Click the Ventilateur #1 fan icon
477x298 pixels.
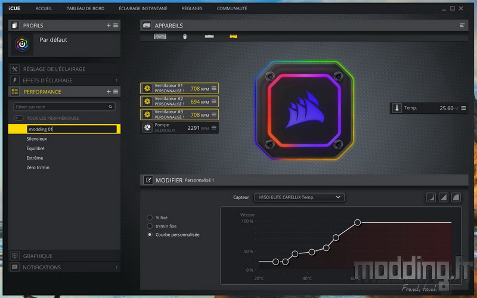[x=147, y=88]
